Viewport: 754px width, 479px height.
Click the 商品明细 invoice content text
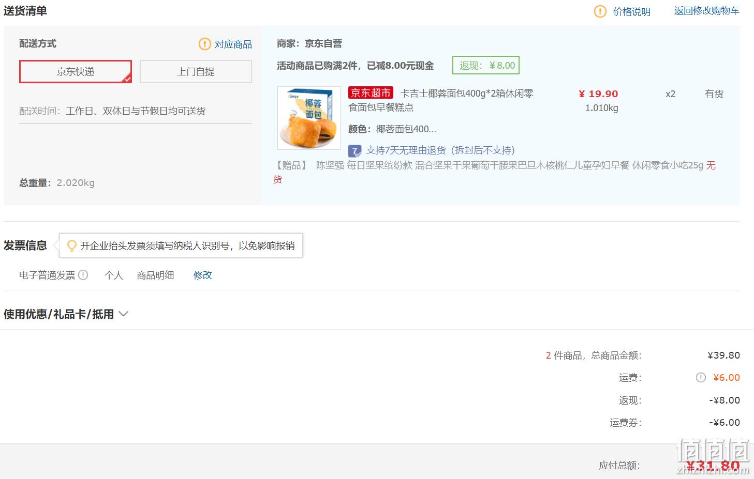(155, 275)
